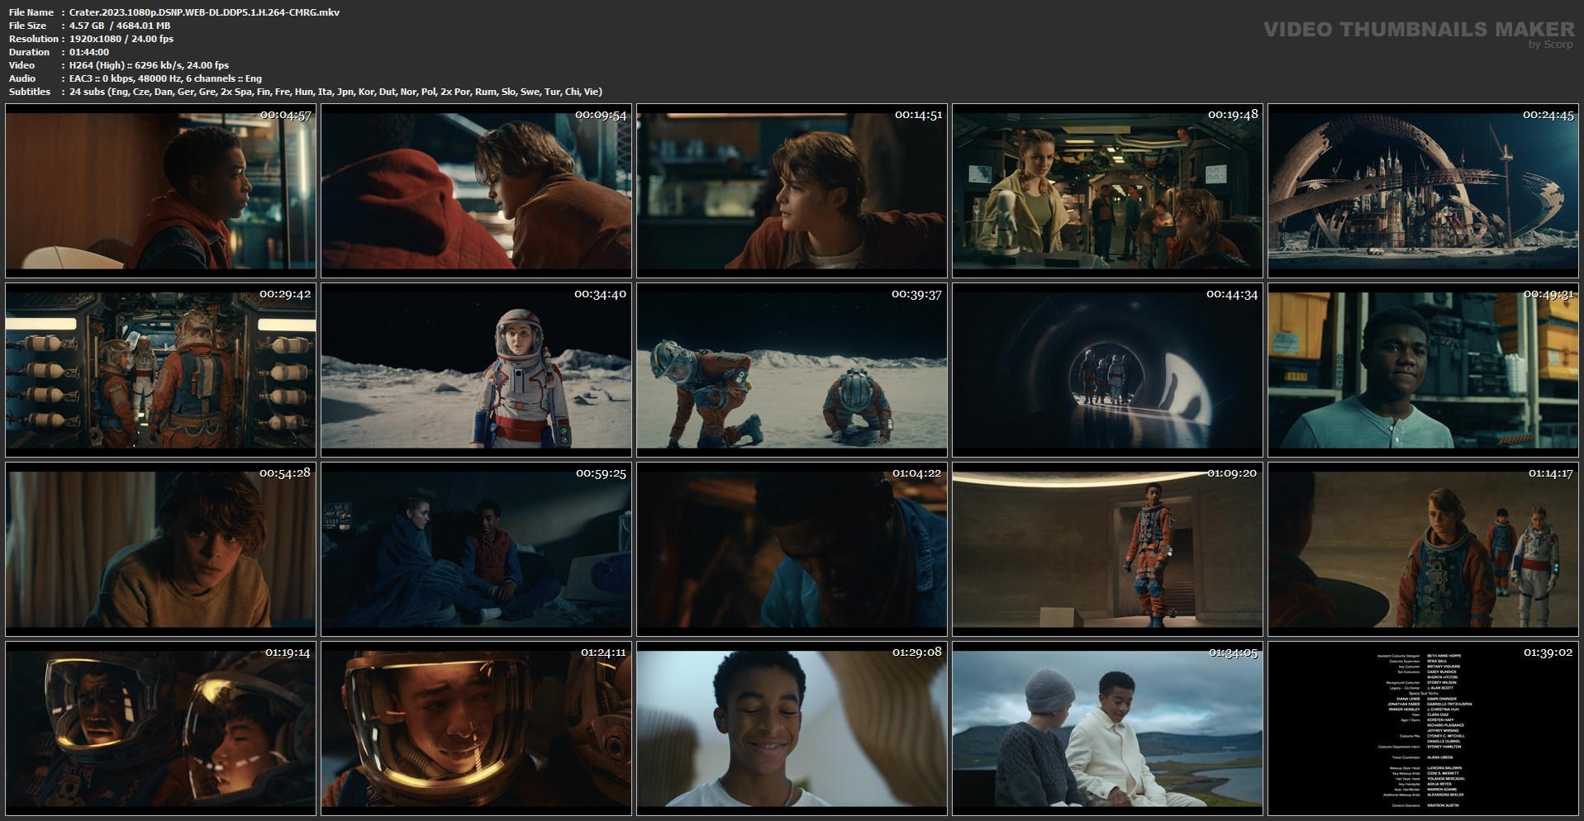Select the thumbnail at 01:14:17
1584x821 pixels.
click(x=1423, y=549)
